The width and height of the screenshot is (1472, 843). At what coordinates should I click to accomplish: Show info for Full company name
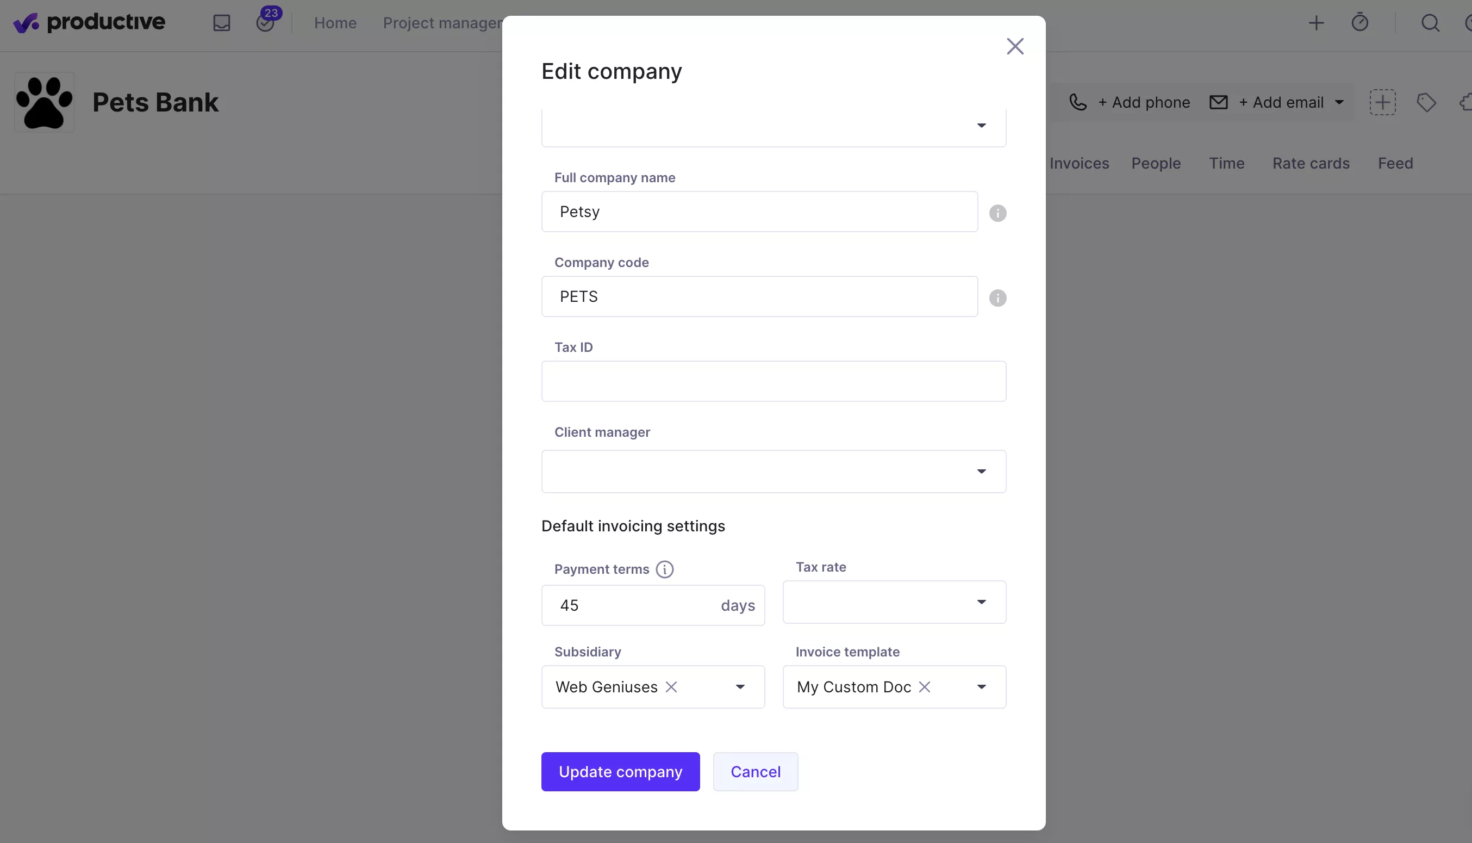point(997,213)
